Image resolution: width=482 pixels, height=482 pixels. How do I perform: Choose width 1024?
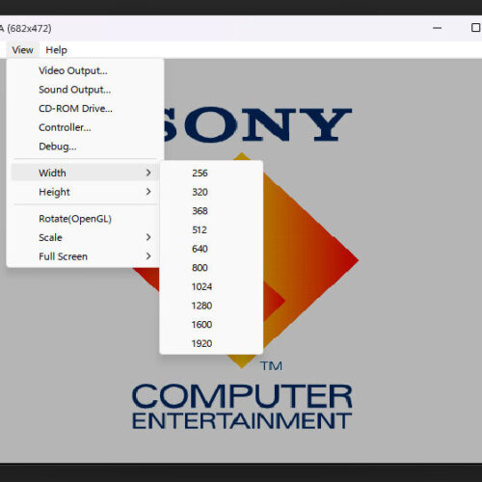(x=211, y=286)
